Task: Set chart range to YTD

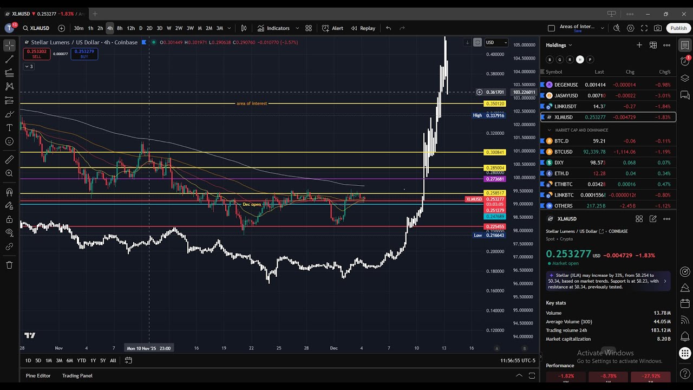Action: click(81, 360)
